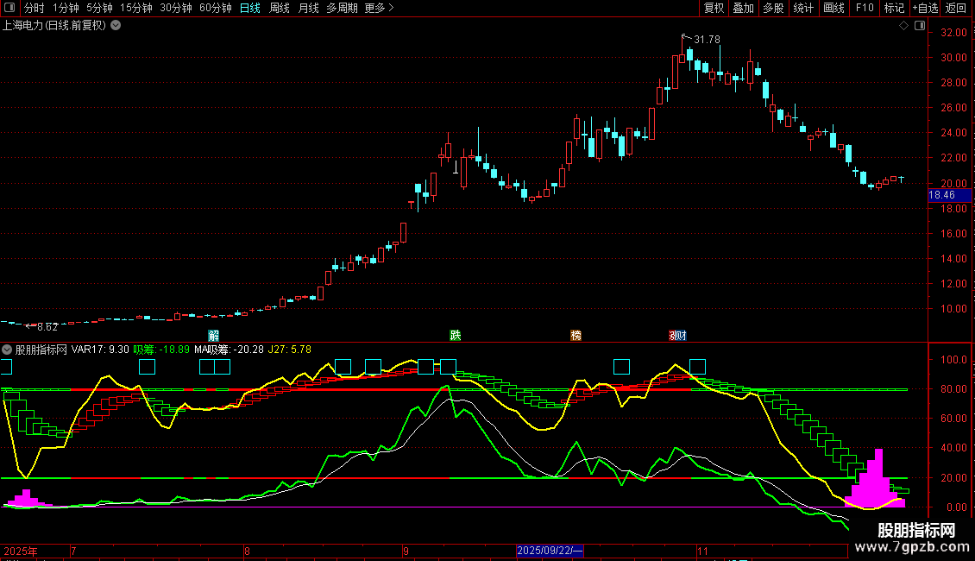Screen dimensions: 975x561
Task: Click the sidebar panel icon at top-left
Action: [8, 8]
